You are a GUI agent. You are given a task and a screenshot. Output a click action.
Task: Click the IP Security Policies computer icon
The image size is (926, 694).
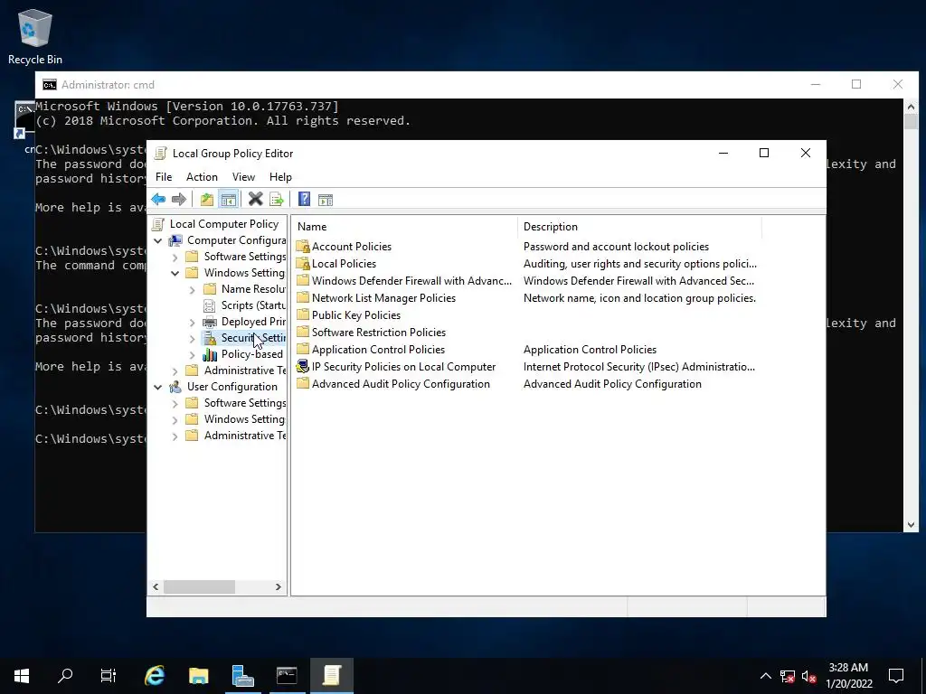(x=303, y=367)
